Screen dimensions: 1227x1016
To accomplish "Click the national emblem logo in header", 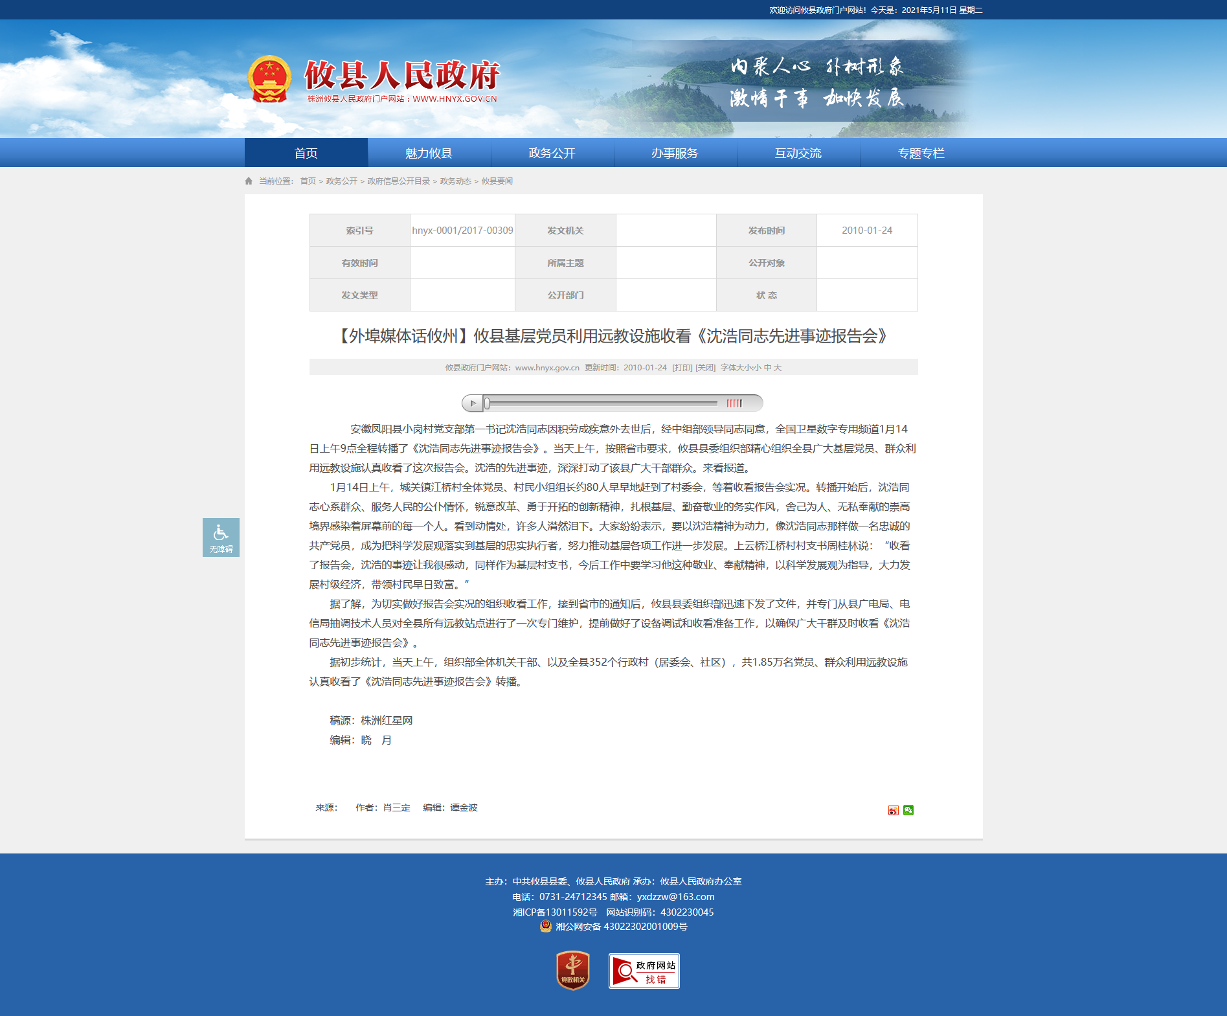I will 269,79.
